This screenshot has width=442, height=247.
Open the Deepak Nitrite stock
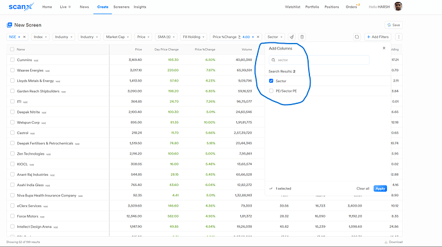tap(28, 112)
